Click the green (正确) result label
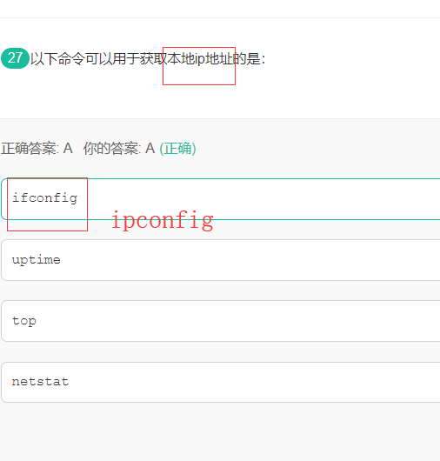This screenshot has width=440, height=461. pyautogui.click(x=177, y=148)
